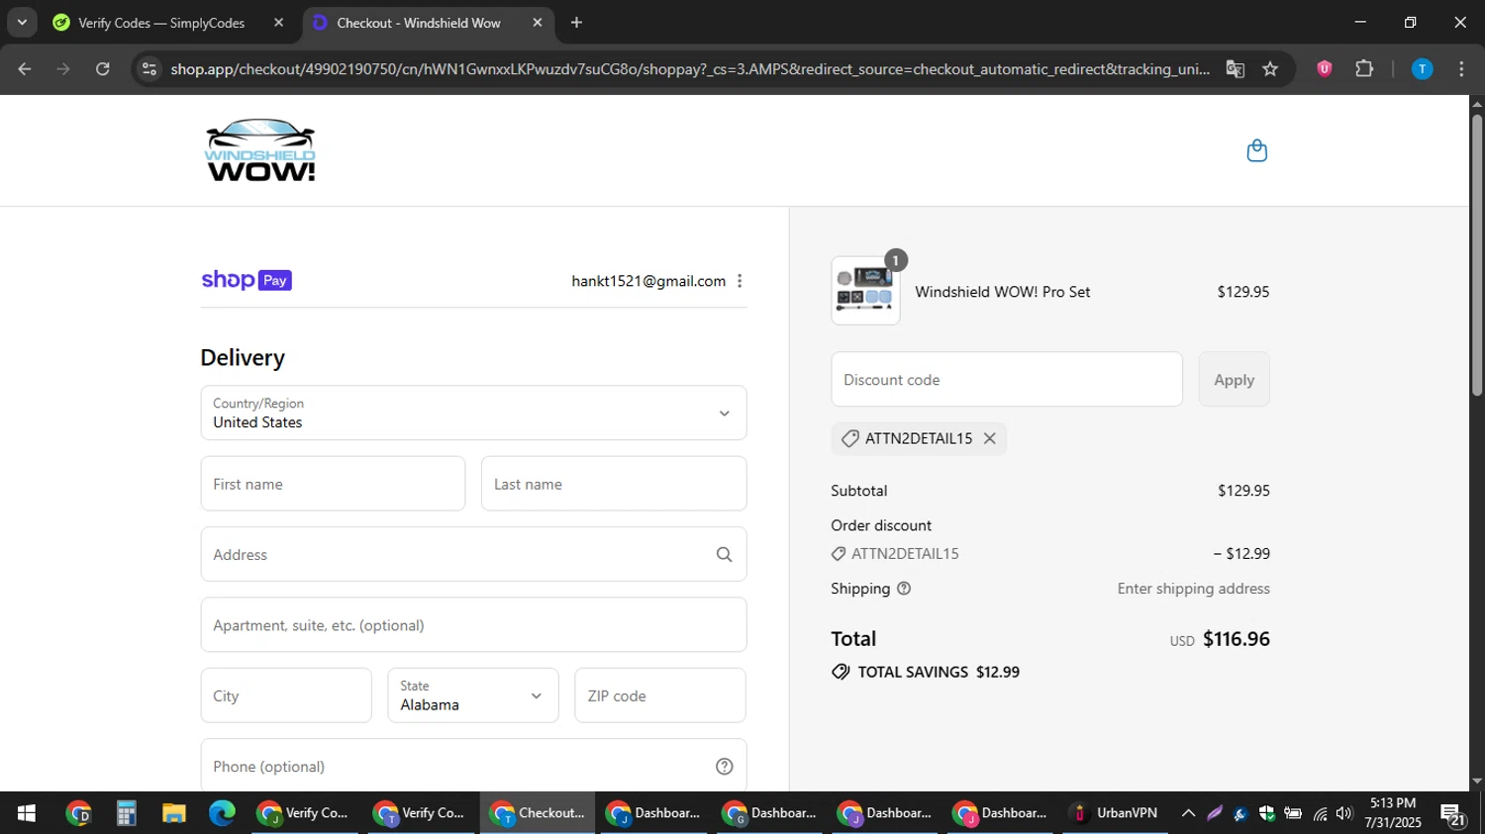This screenshot has width=1485, height=834.
Task: Click the Apply discount button
Action: point(1234,379)
